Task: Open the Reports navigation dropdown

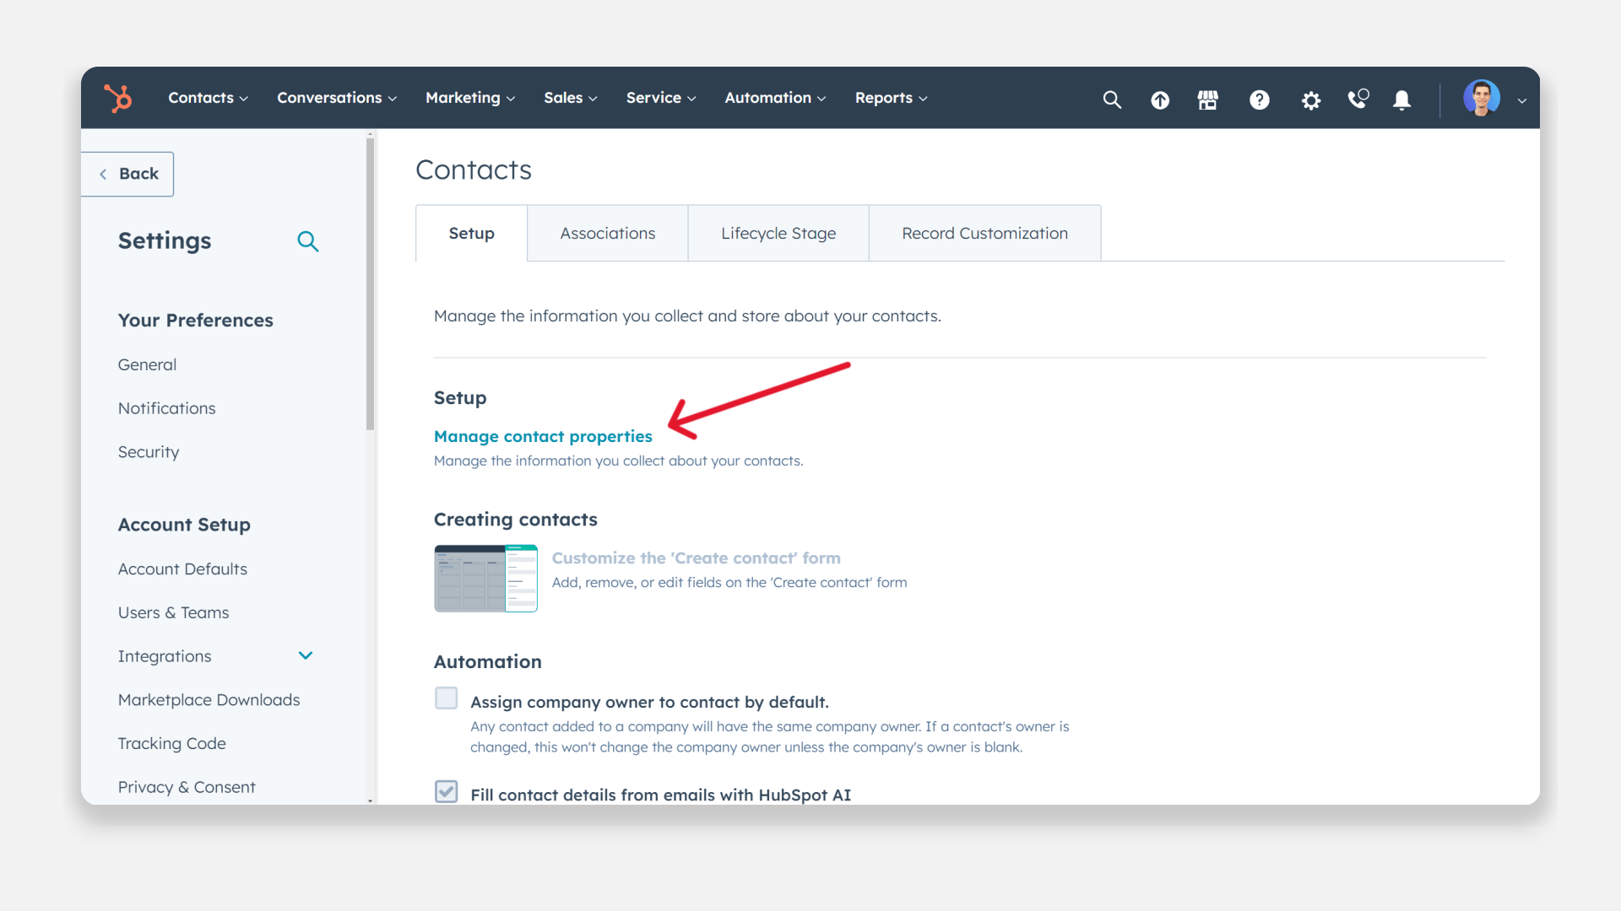Action: (x=891, y=98)
